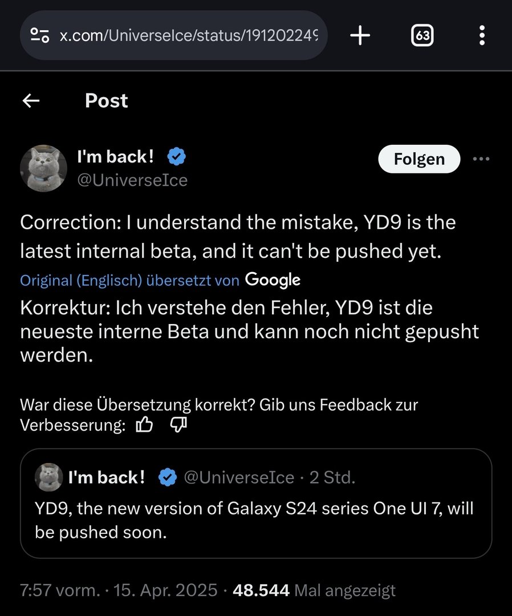512x616 pixels.
Task: Click the 7:57 vorm. 15. Apr. 2025 timestamp
Action: point(119,590)
